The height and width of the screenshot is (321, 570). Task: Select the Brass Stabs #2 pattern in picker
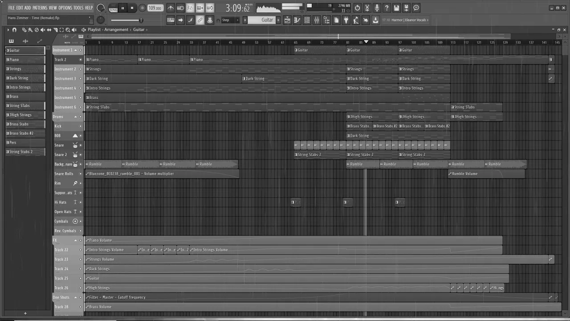tap(25, 133)
